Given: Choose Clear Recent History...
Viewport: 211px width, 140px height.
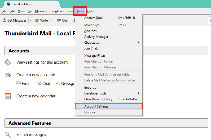Looking at the screenshot, I should pyautogui.click(x=109, y=99).
